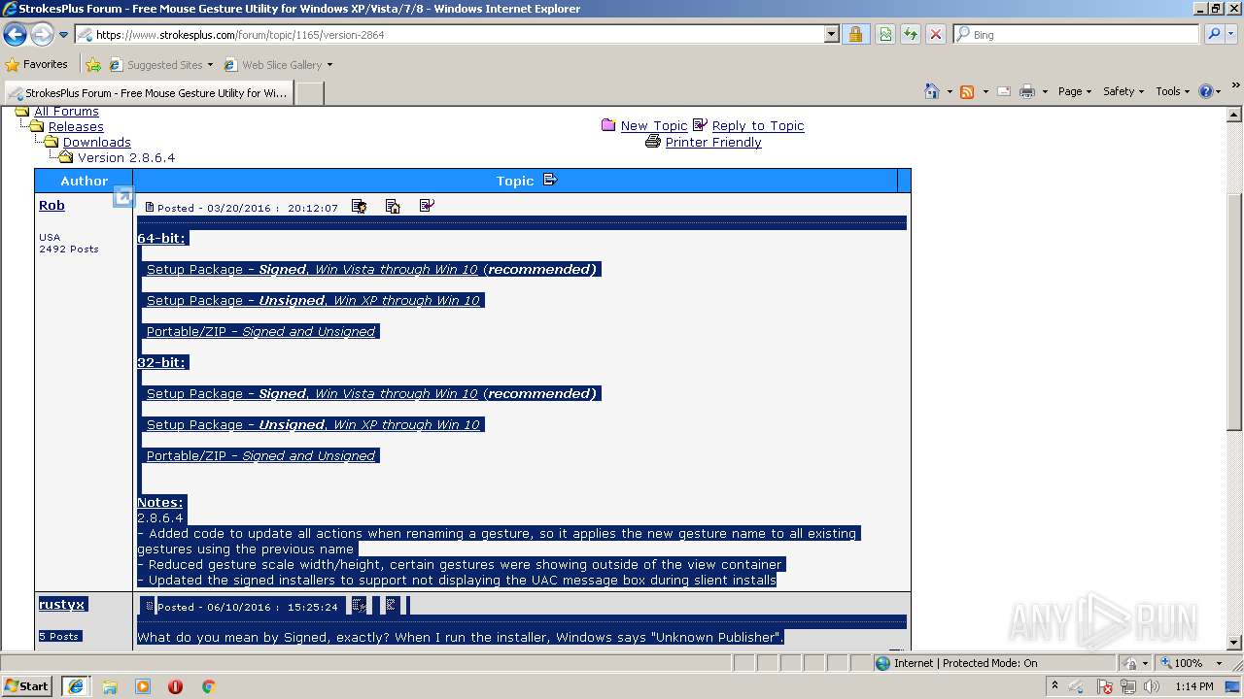Click the address bar URL field
The image size is (1244, 699).
tap(449, 35)
